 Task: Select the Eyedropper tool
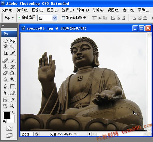[x=12, y=100]
